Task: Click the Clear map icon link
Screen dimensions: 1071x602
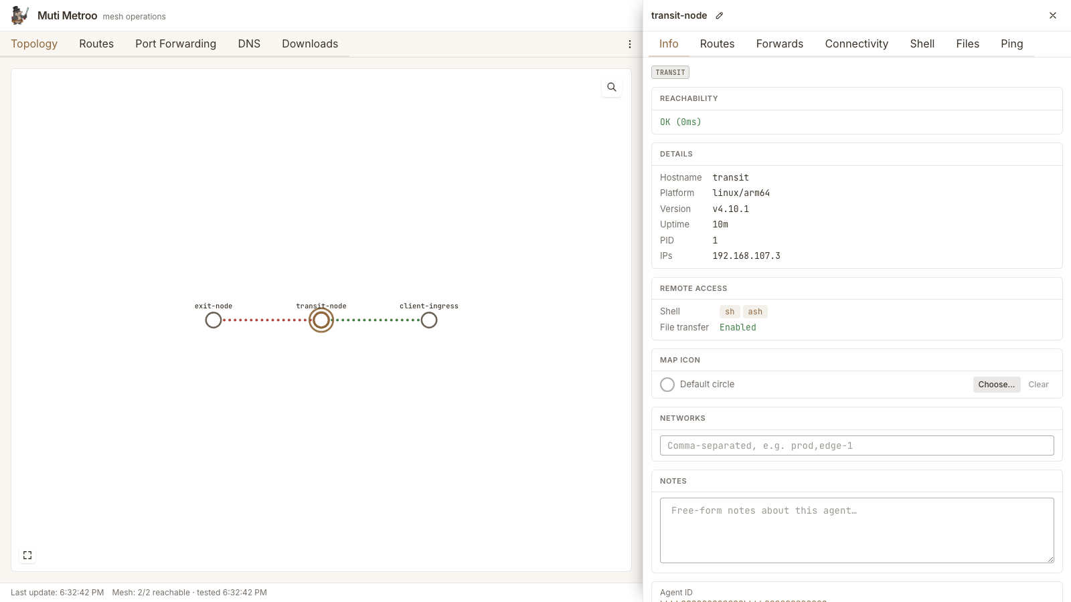Action: tap(1038, 385)
